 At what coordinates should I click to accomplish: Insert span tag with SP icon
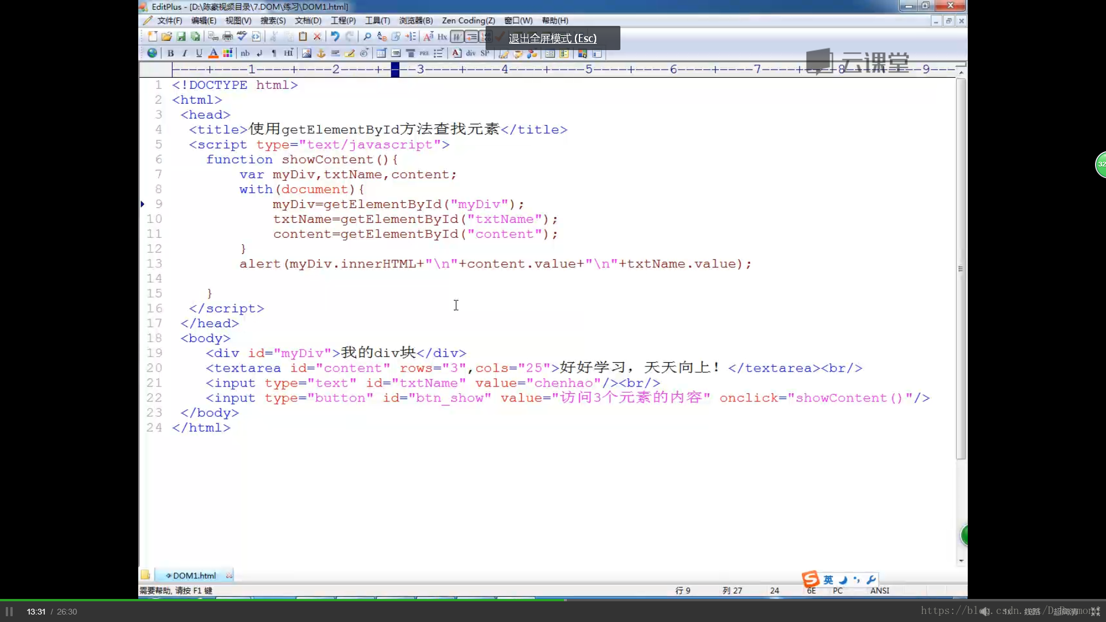click(x=485, y=53)
